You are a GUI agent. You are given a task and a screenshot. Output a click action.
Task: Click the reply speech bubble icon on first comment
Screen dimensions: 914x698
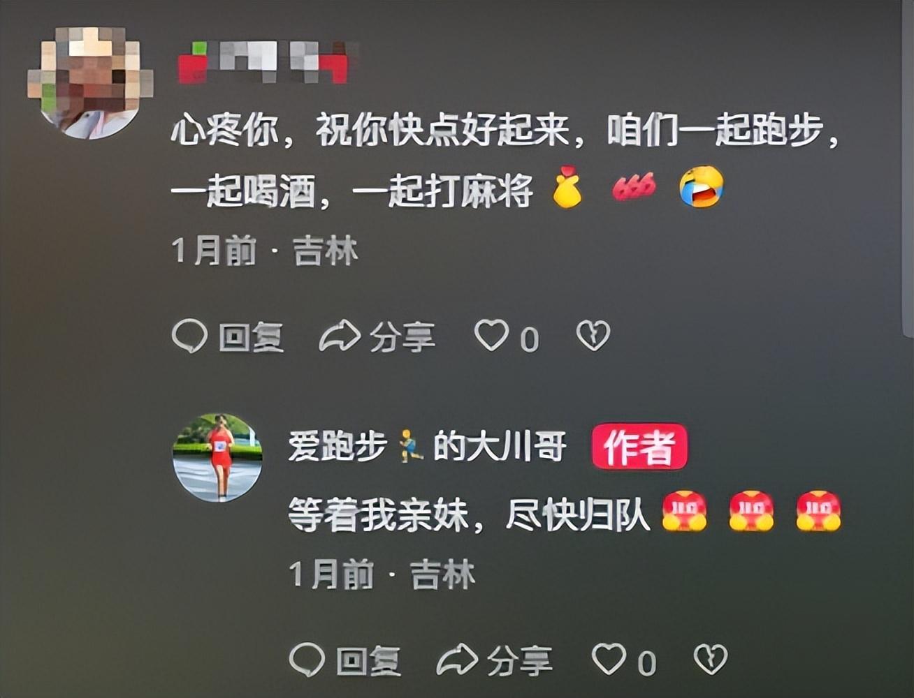pyautogui.click(x=189, y=336)
